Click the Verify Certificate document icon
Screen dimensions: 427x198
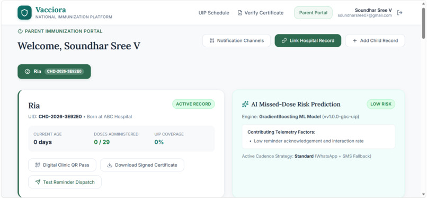pos(239,13)
